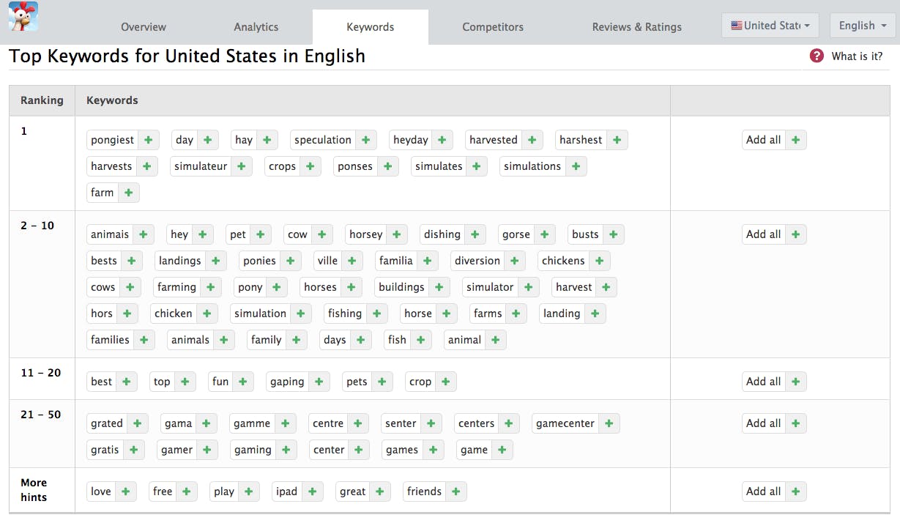Go to Reviews & Ratings tab
Screen dimensions: 900x523
click(x=636, y=27)
